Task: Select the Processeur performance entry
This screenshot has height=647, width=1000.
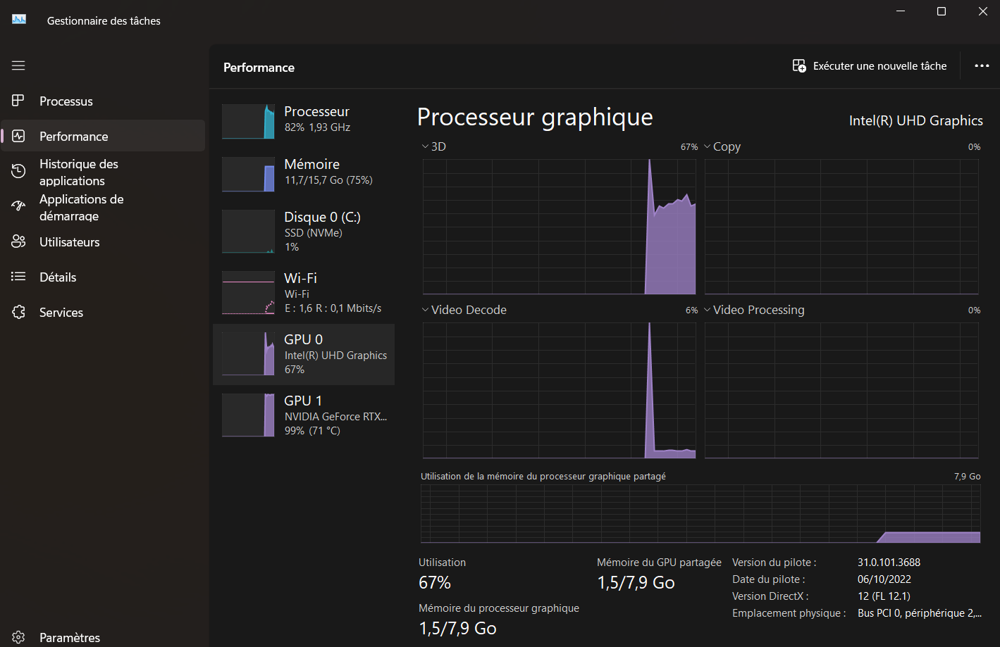Action: (303, 120)
